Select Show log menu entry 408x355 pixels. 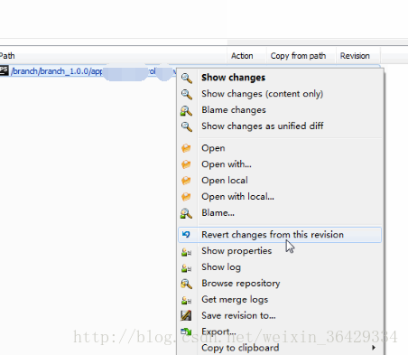click(281, 267)
